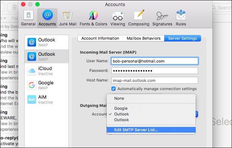Screen dimensions: 232x148
Task: Click the Google G logo icon
Action: tap(32, 85)
